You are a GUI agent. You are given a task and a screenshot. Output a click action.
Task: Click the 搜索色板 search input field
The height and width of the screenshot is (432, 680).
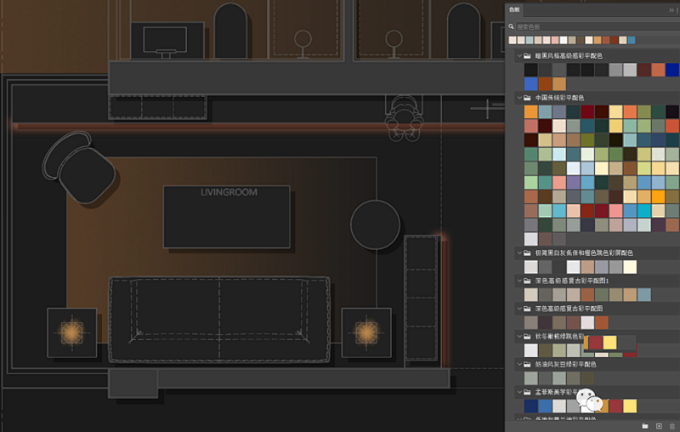[586, 27]
